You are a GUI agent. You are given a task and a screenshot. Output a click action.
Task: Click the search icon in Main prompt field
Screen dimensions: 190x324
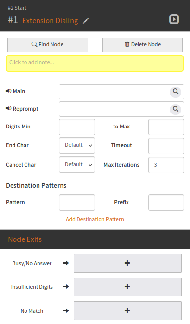[x=176, y=92]
